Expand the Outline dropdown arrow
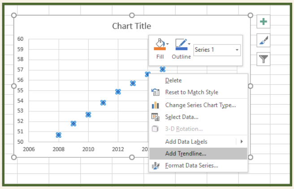Viewport: 294px width, 189px height. (190, 44)
